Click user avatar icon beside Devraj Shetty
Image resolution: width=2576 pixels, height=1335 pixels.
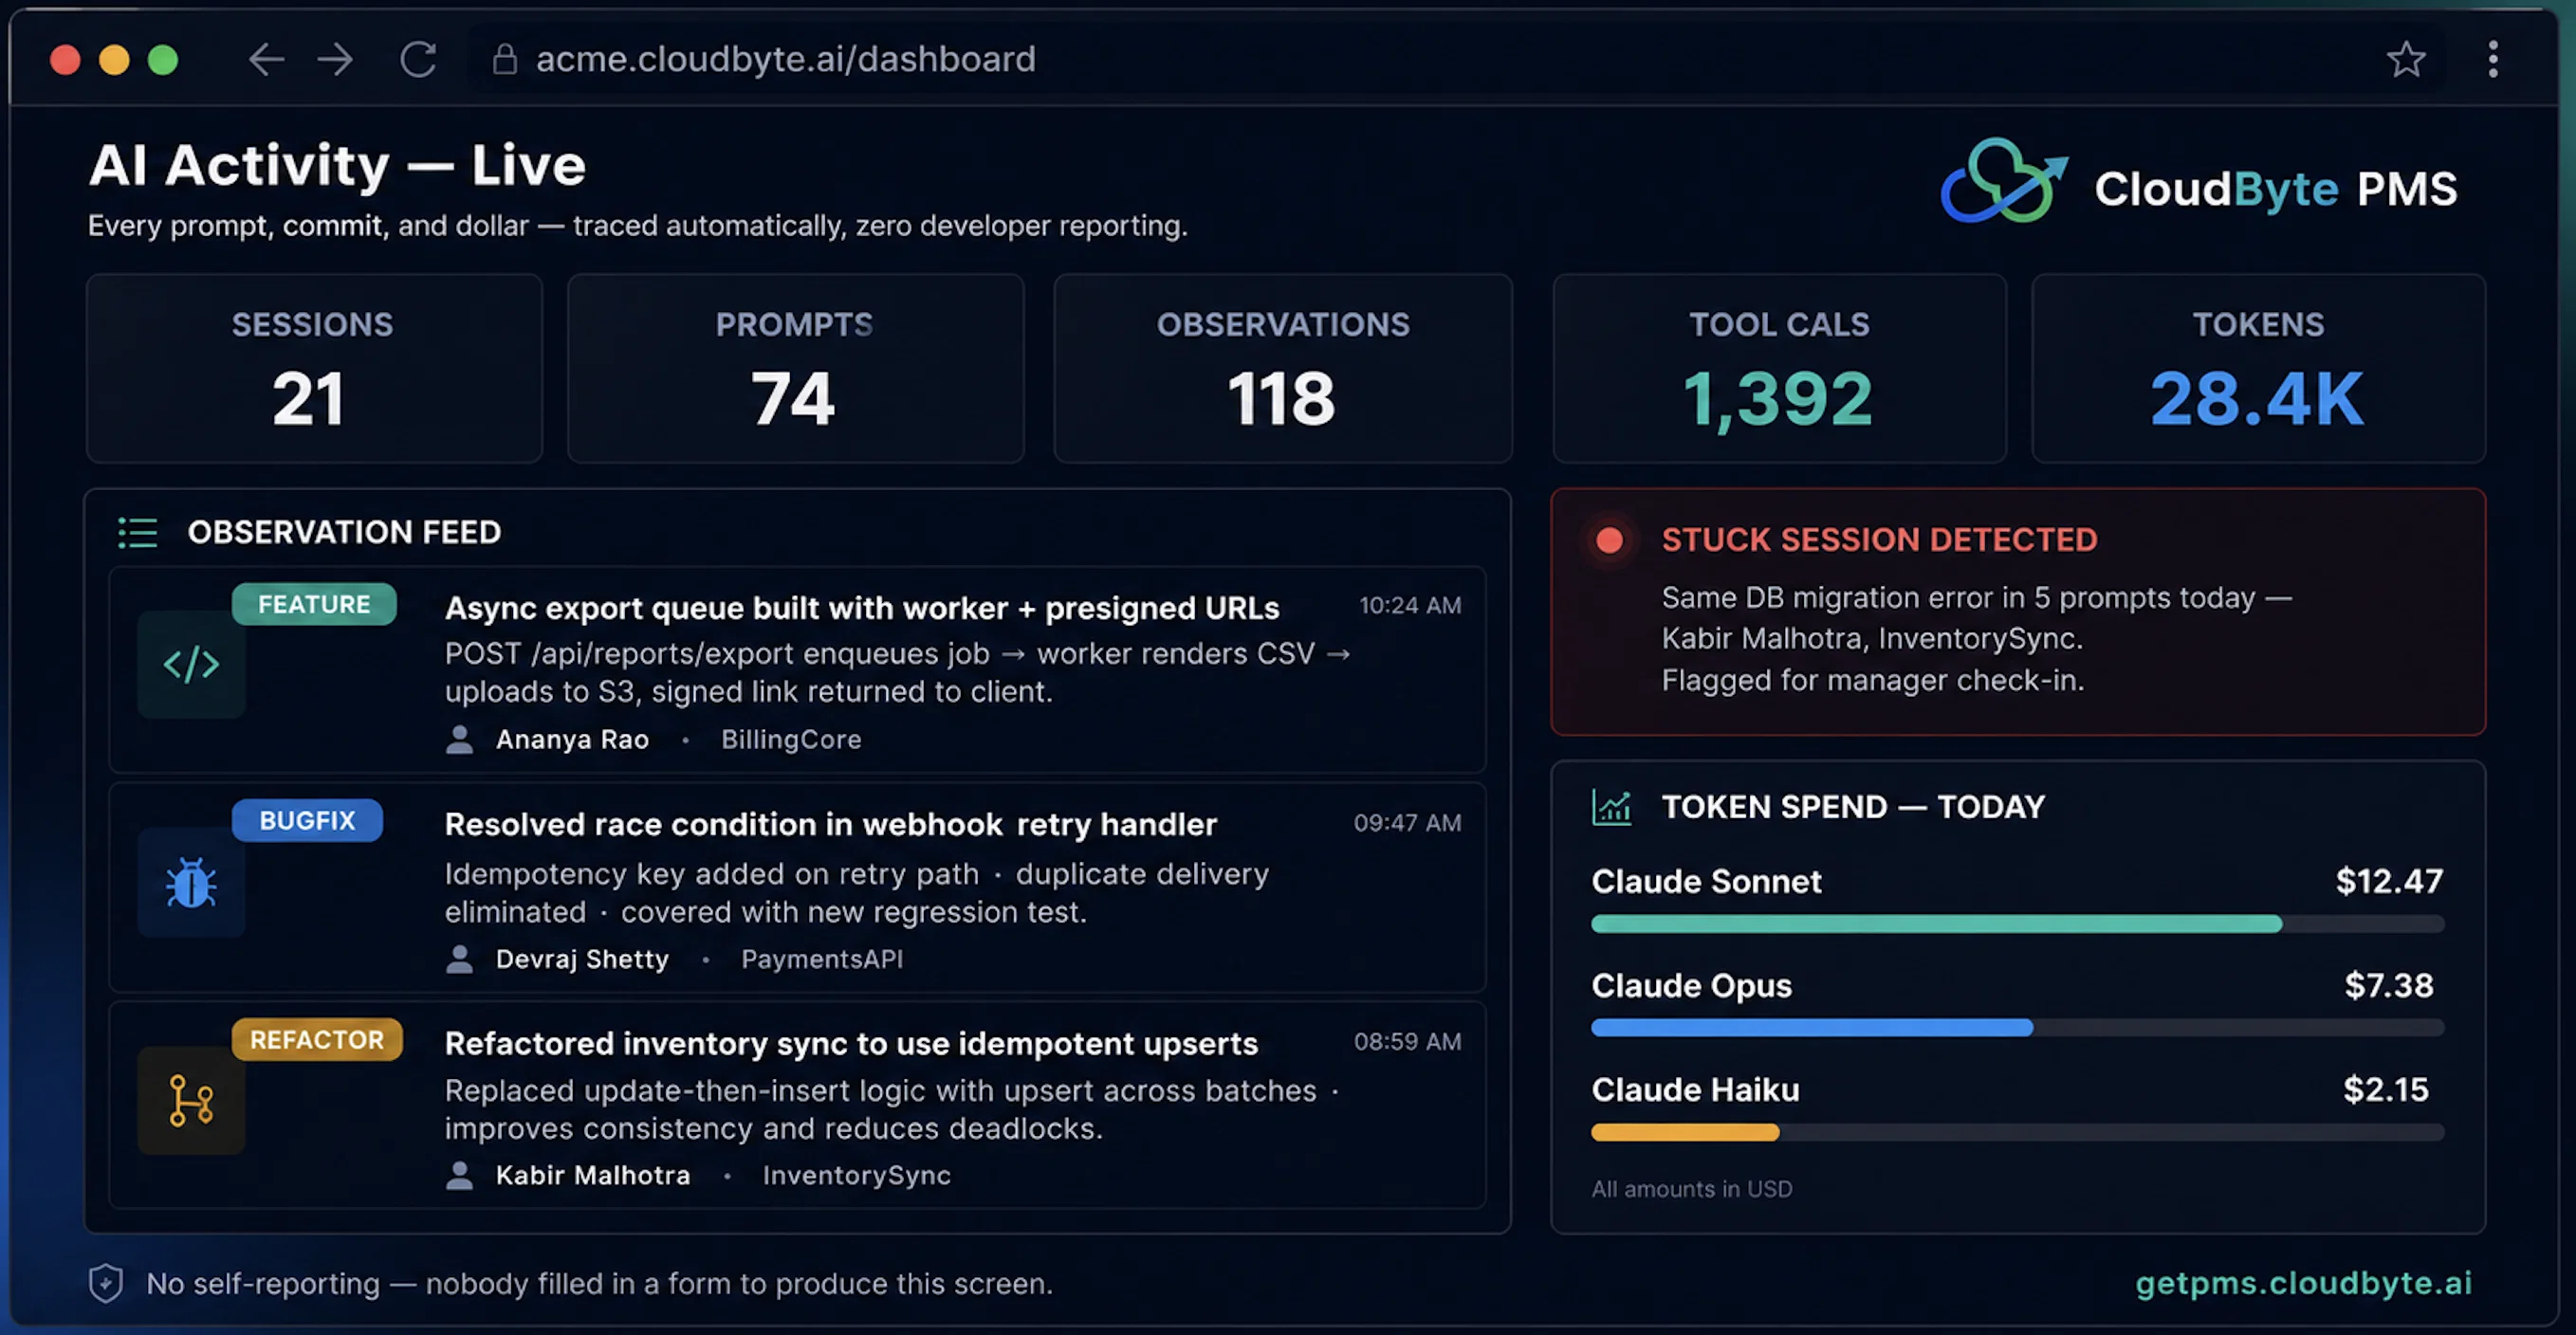(459, 958)
